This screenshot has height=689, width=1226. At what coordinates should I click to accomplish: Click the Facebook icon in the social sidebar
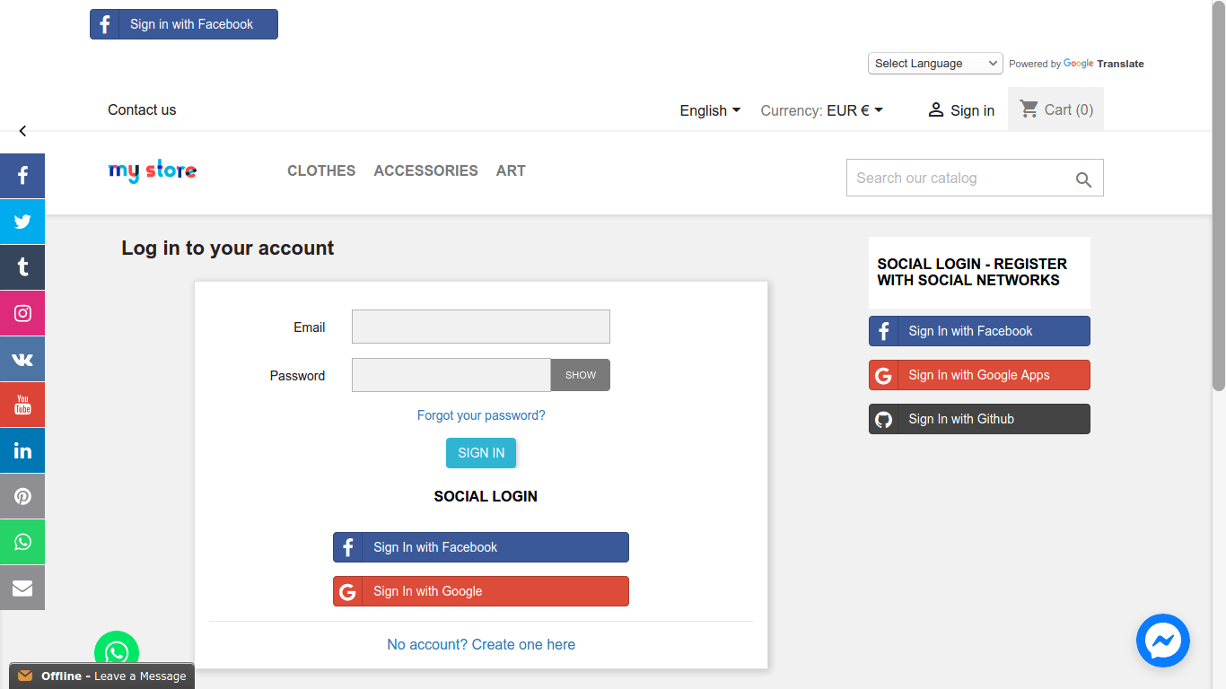(22, 176)
